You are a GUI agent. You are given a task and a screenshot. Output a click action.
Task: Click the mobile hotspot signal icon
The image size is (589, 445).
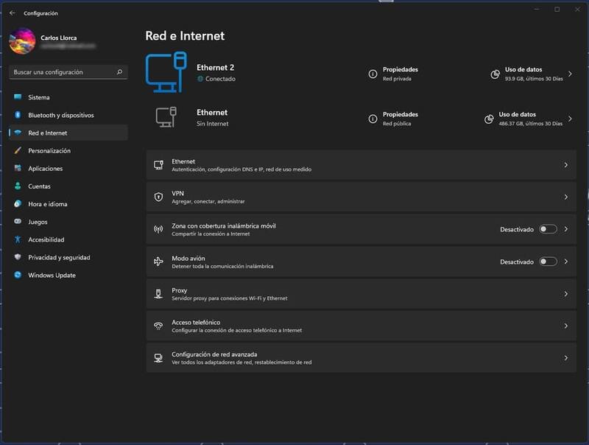pyautogui.click(x=158, y=229)
